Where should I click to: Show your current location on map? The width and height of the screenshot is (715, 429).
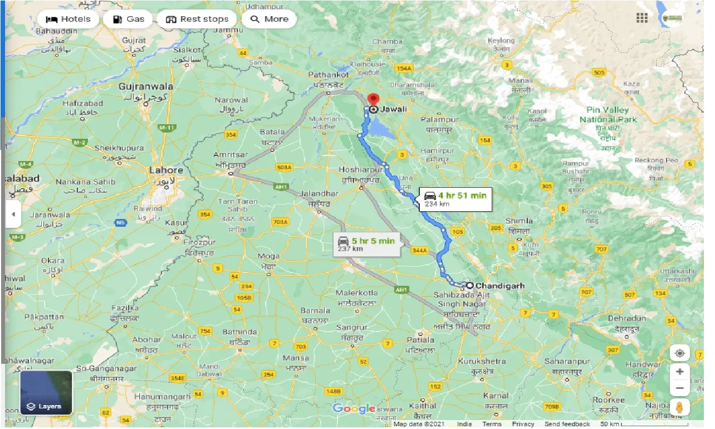[679, 353]
